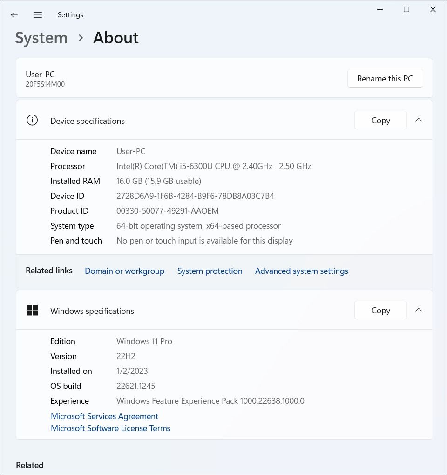The width and height of the screenshot is (447, 475).
Task: Click the Installed RAM value 16.0 GB
Action: [159, 181]
